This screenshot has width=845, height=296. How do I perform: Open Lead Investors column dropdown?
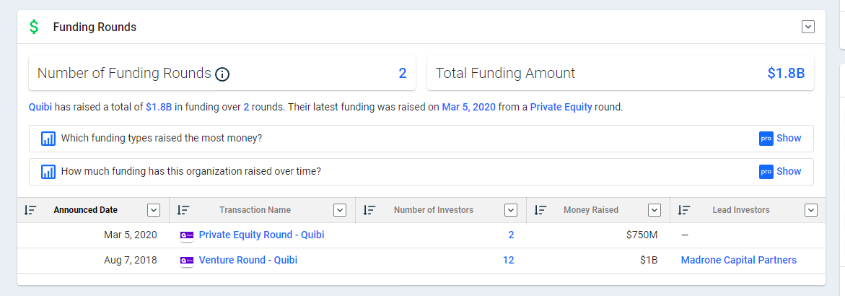pyautogui.click(x=811, y=210)
